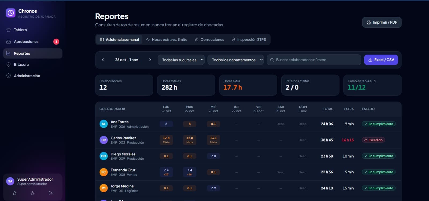
Task: Go to previous week with left chevron
Action: point(103,60)
